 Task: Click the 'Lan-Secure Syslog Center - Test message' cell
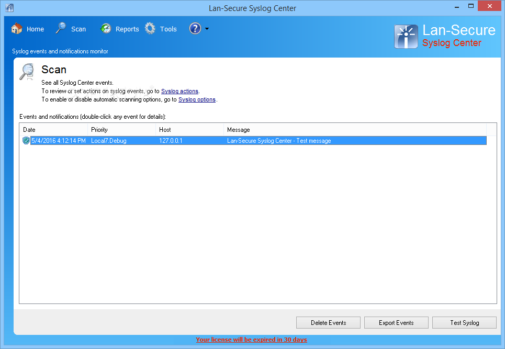click(x=279, y=141)
